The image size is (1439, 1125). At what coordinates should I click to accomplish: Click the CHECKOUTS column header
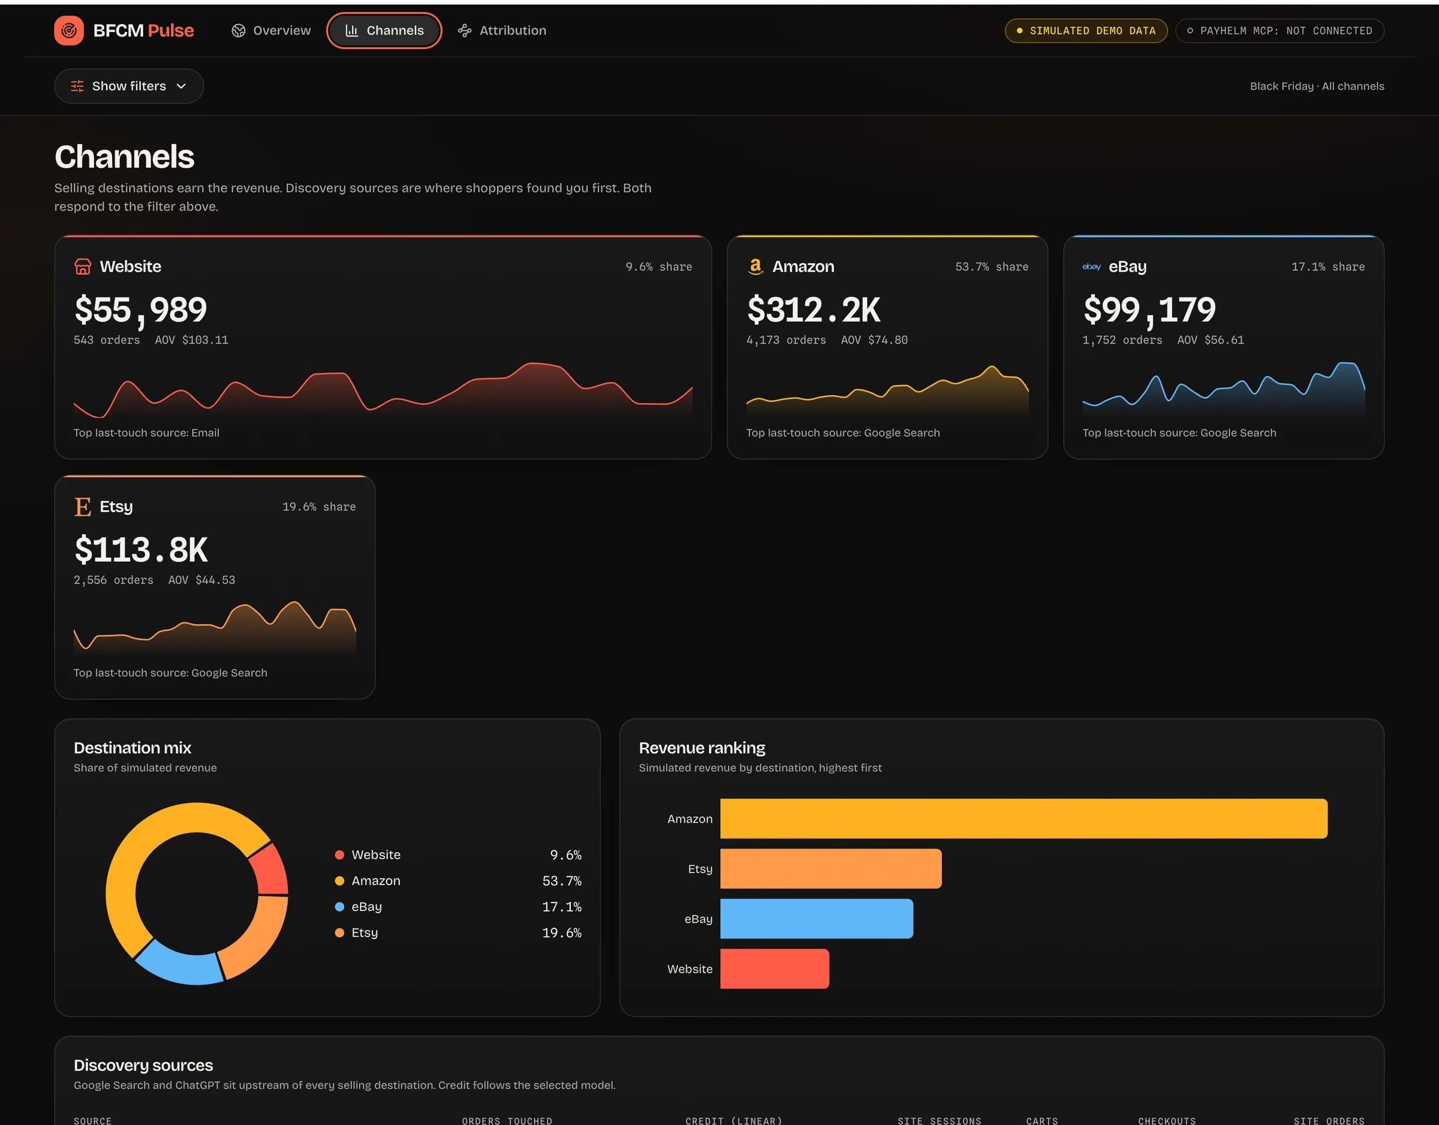[1166, 1120]
